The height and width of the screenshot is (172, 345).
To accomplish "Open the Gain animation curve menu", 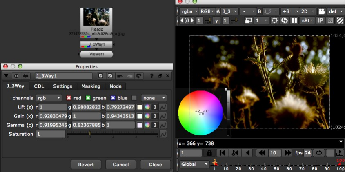I will 163,116.
